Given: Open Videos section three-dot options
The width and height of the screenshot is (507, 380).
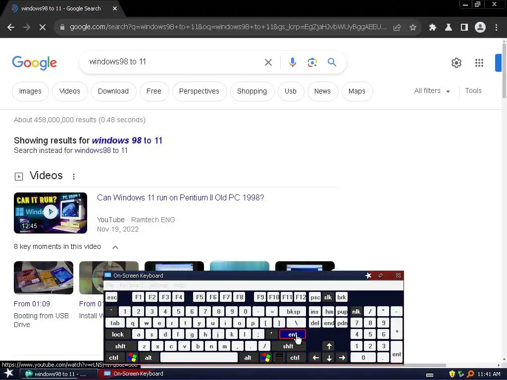Looking at the screenshot, I should [x=74, y=177].
